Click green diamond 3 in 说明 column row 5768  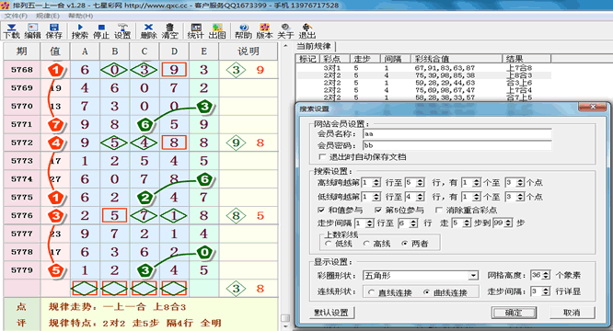point(237,70)
